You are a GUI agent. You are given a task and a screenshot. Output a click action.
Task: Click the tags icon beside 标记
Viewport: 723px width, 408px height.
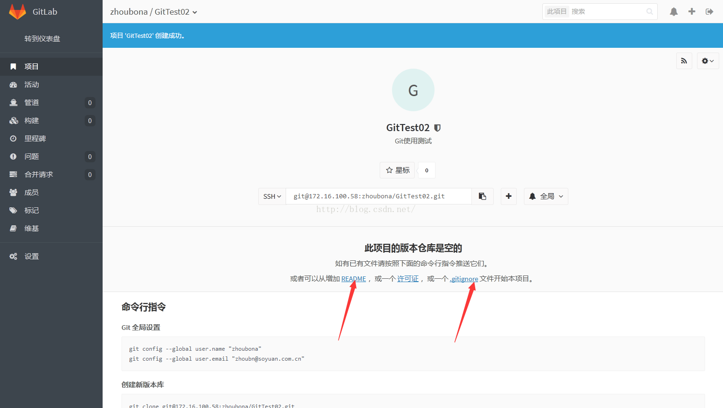coord(13,211)
